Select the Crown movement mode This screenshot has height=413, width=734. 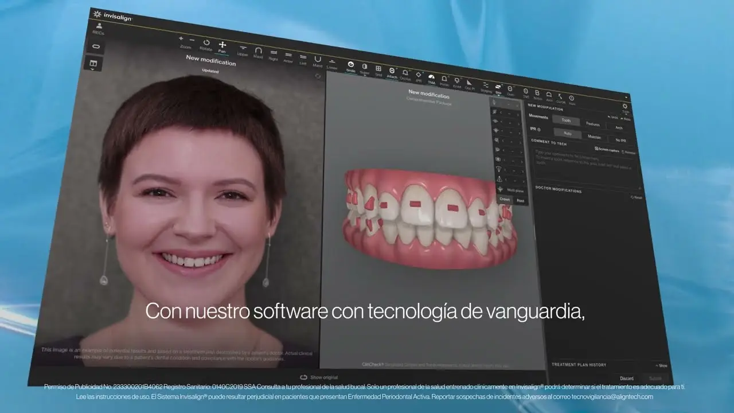(505, 199)
